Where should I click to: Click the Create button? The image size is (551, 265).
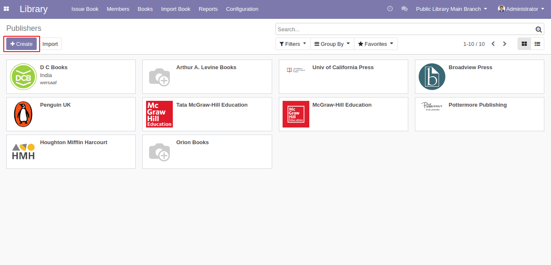click(x=21, y=44)
